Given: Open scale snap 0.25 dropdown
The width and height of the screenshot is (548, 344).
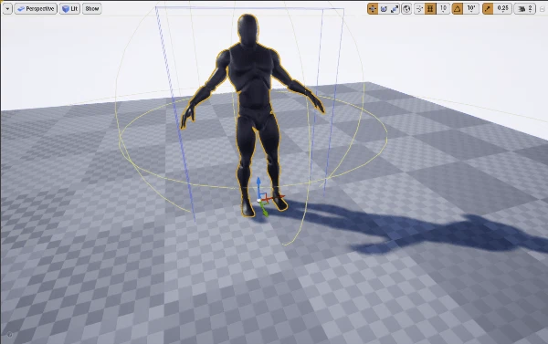Looking at the screenshot, I should point(502,9).
